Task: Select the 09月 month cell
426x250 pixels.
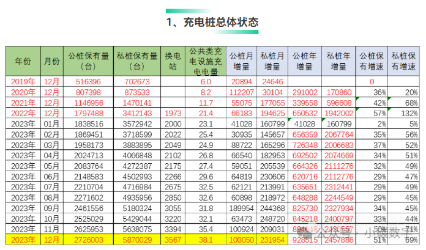Action: pyautogui.click(x=52, y=208)
